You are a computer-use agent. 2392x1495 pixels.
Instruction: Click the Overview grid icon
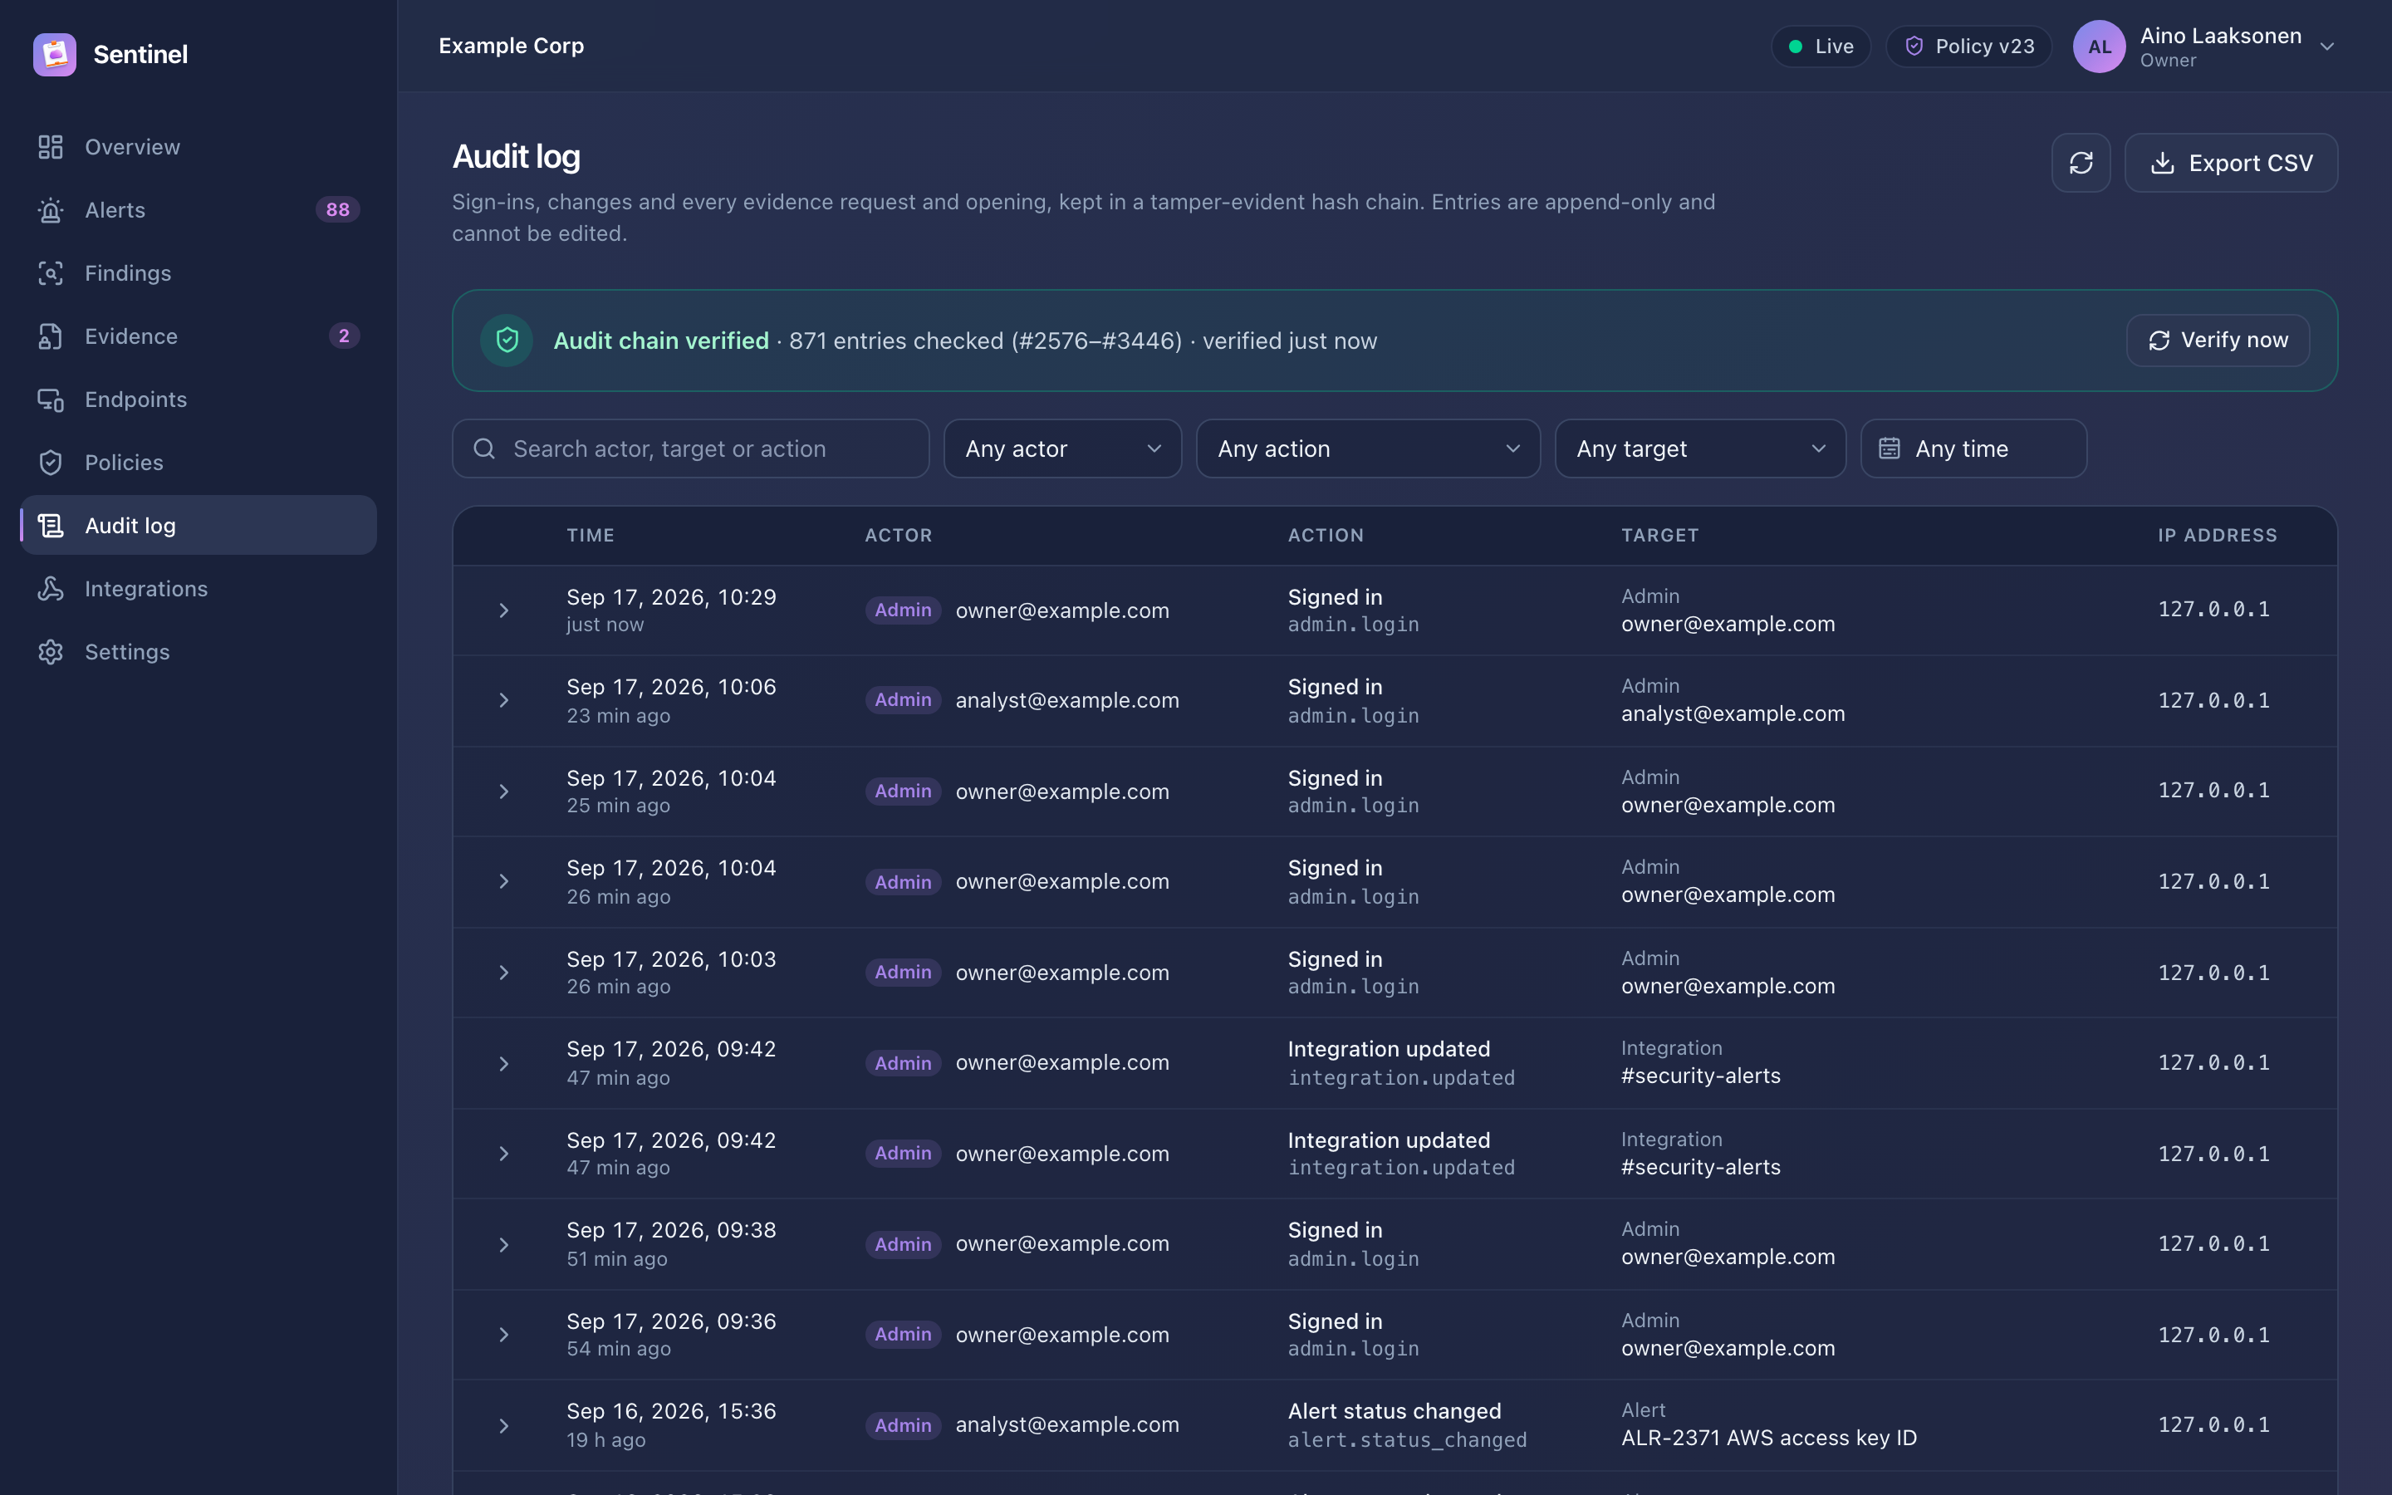click(x=51, y=146)
